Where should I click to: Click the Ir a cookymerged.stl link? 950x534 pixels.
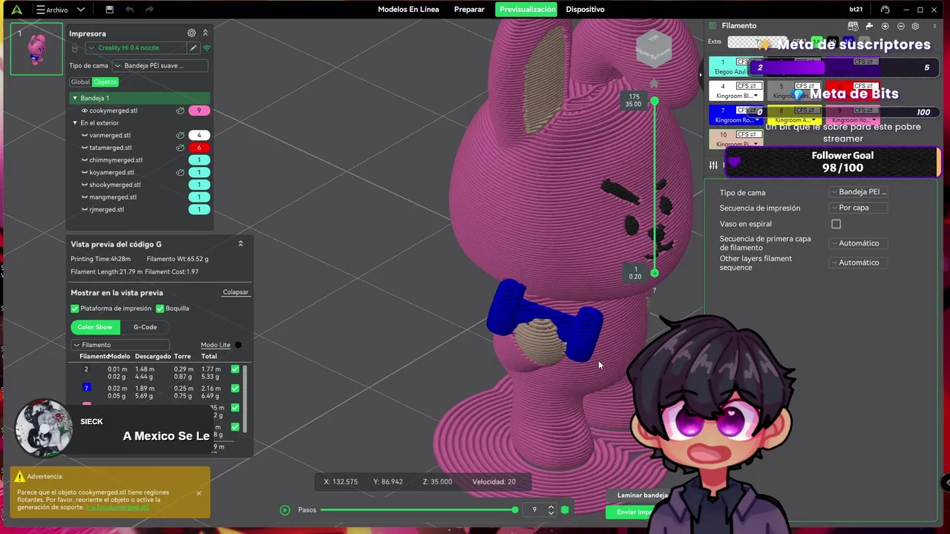tap(117, 507)
